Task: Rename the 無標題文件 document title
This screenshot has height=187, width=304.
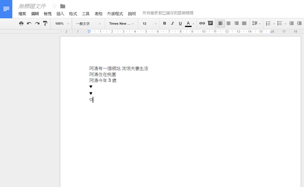Action: pos(32,6)
